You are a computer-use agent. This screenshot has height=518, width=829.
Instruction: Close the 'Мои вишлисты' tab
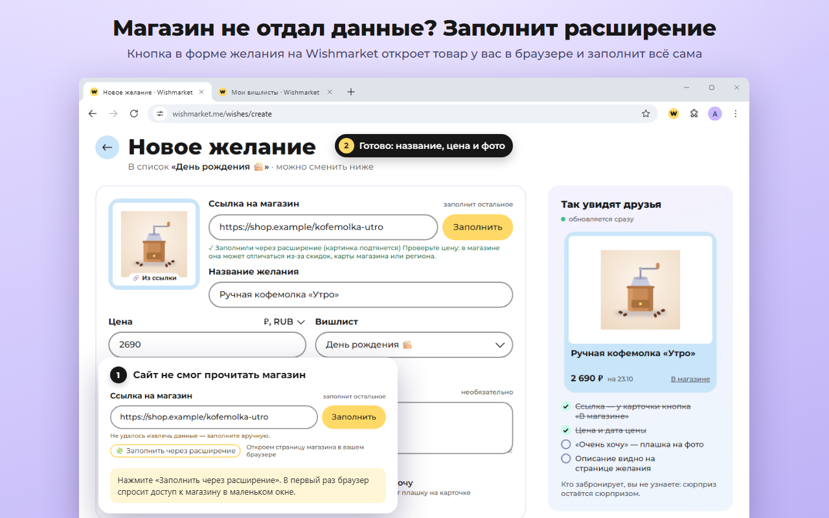[329, 92]
